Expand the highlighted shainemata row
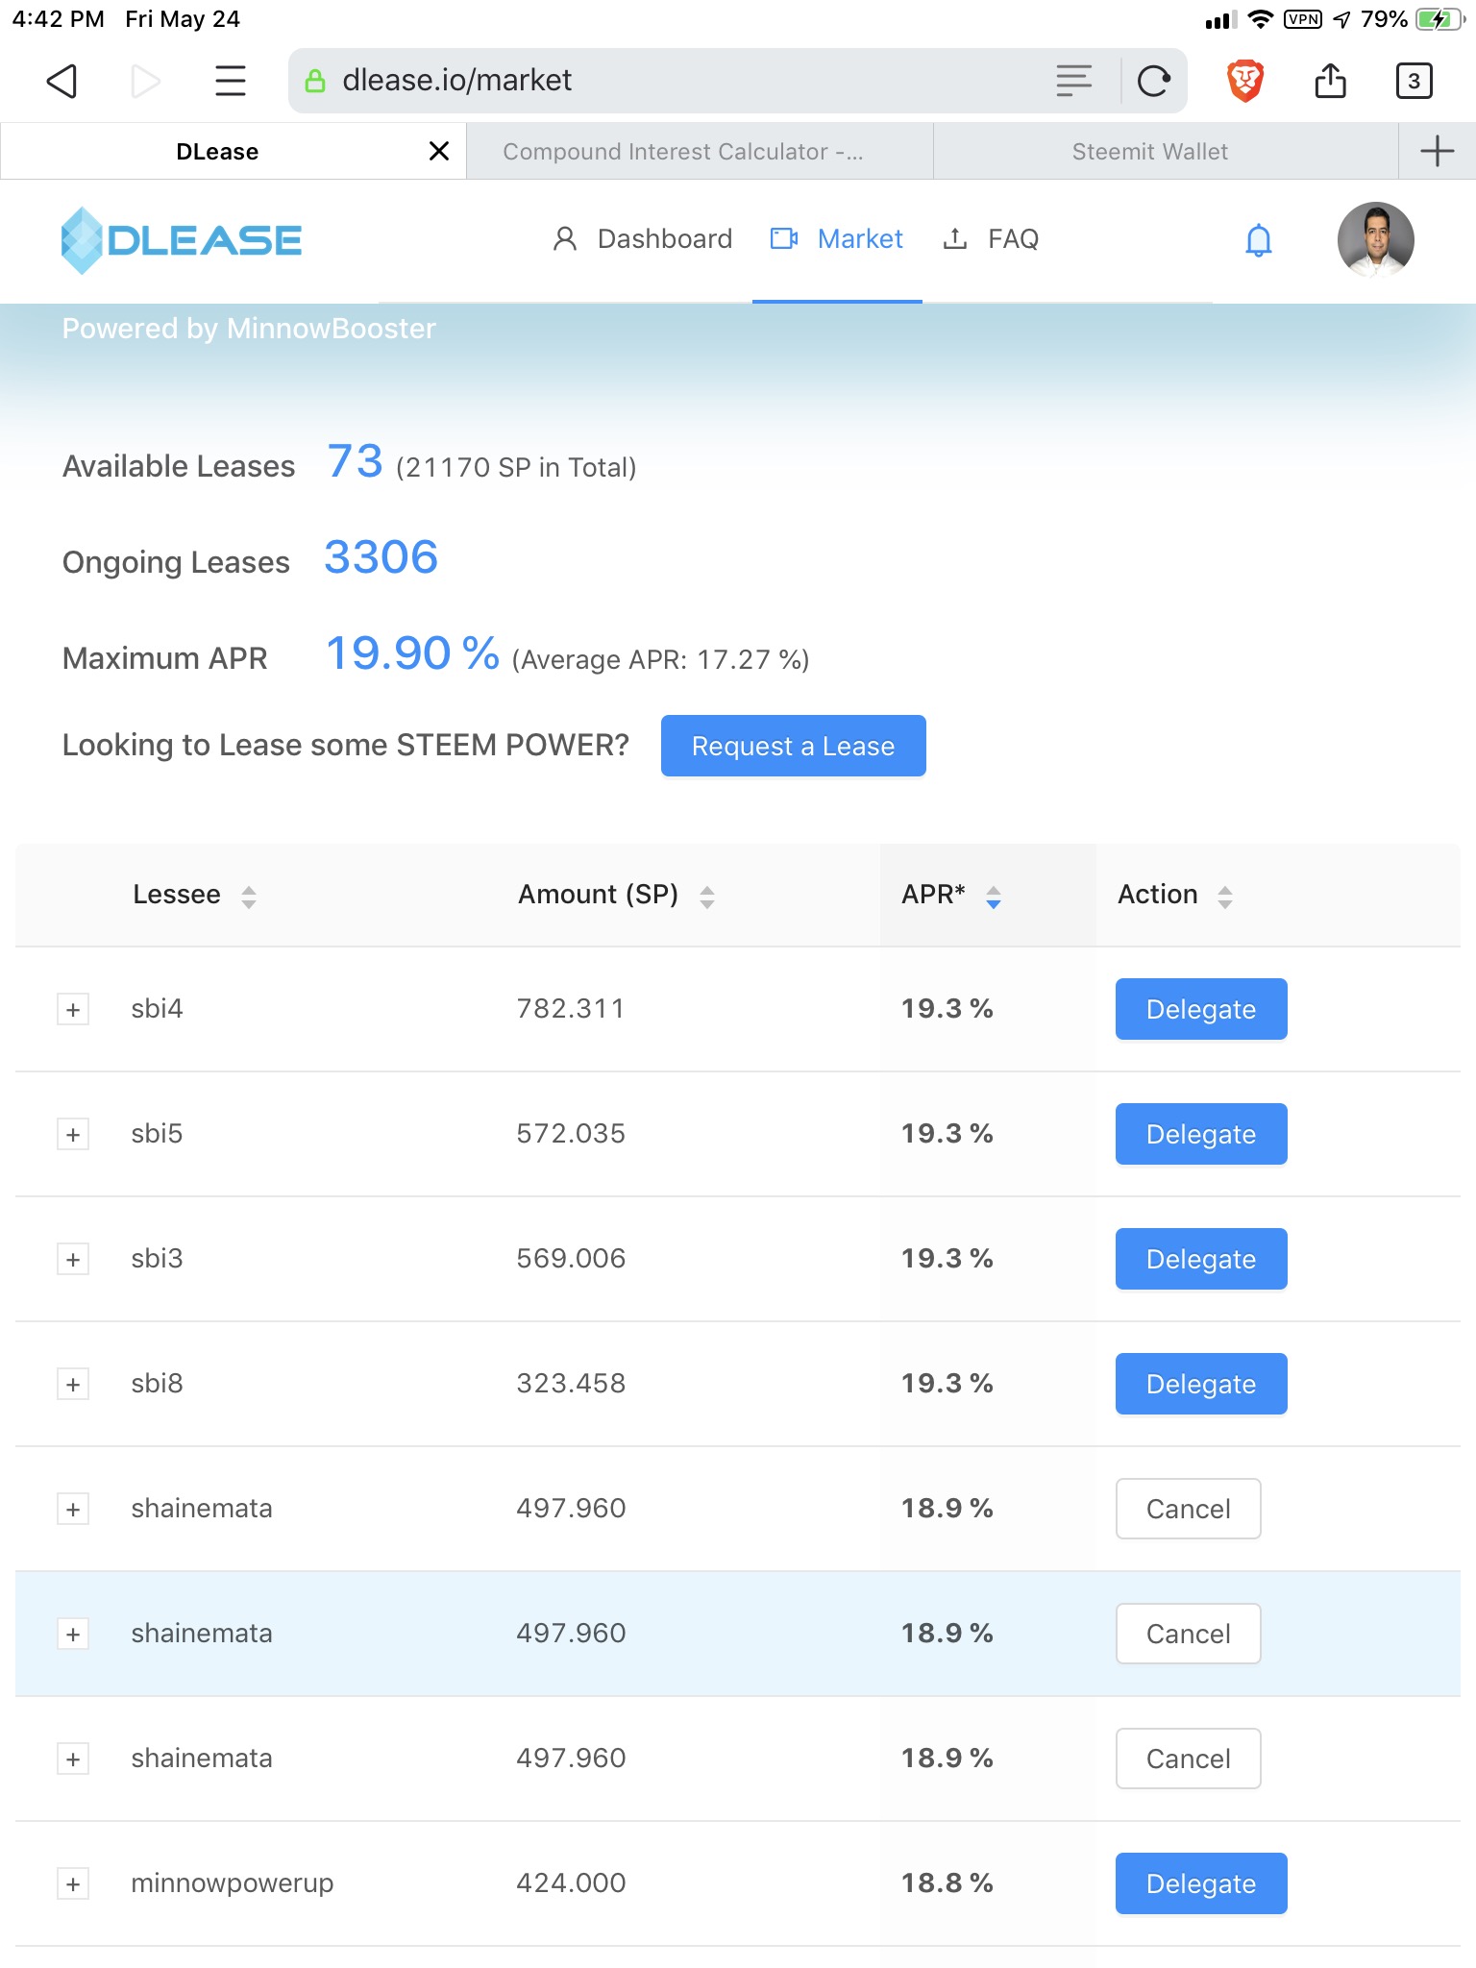The image size is (1476, 1968). coord(73,1635)
